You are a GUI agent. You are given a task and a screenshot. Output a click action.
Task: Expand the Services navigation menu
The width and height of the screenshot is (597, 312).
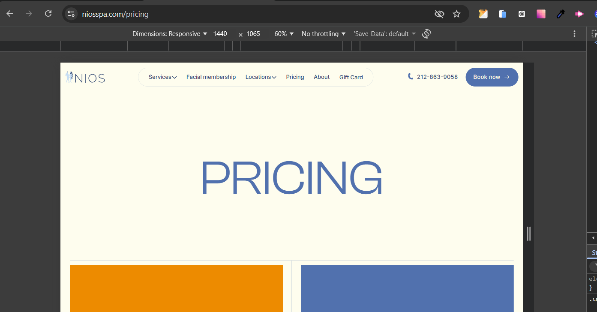point(163,77)
